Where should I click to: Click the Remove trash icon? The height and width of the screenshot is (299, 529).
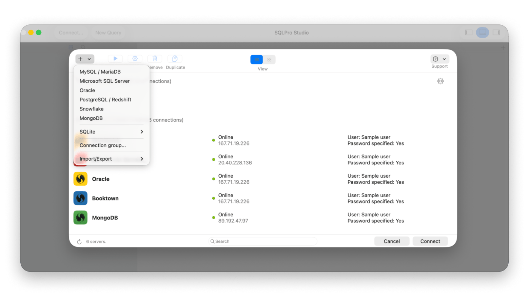155,59
